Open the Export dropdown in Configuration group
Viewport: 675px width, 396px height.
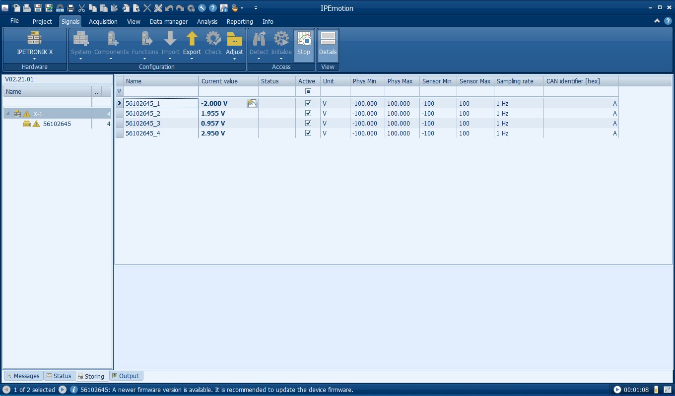click(x=192, y=59)
